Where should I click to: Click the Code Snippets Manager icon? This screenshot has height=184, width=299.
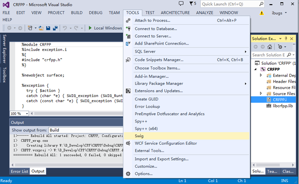coord(128,60)
